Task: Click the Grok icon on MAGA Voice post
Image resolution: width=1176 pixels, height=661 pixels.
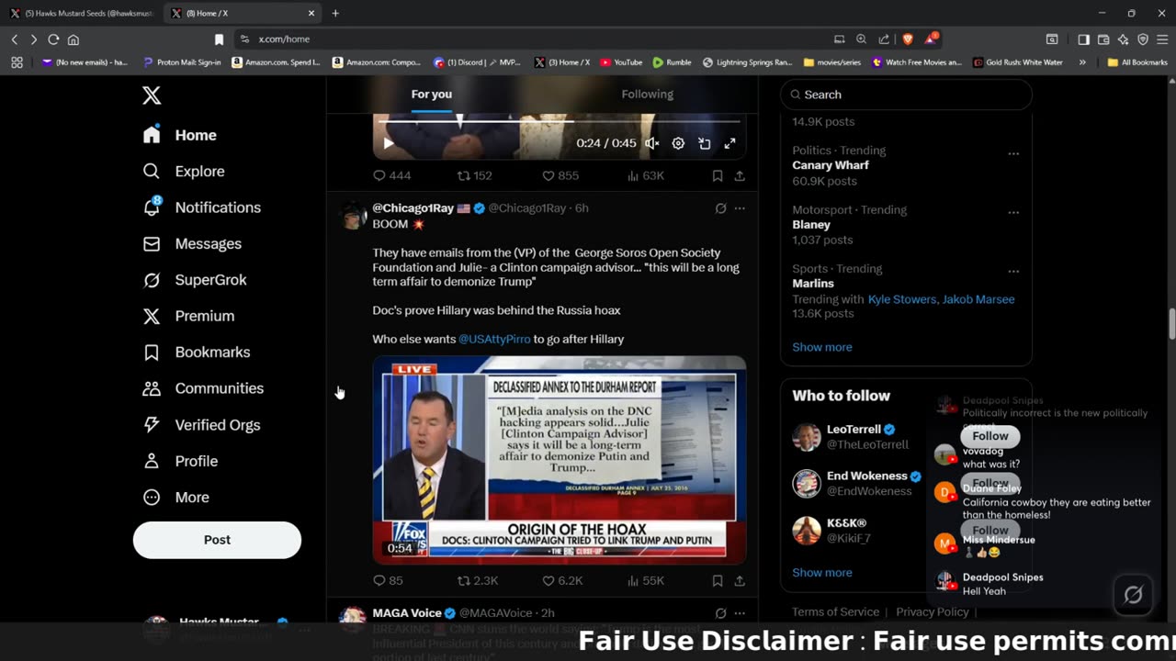Action: click(x=721, y=613)
